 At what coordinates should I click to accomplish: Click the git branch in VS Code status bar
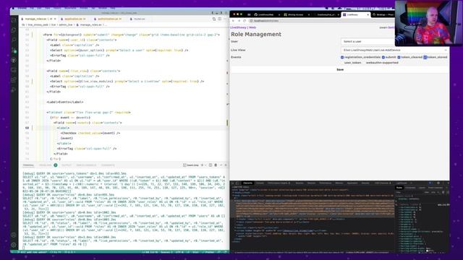coord(33,252)
